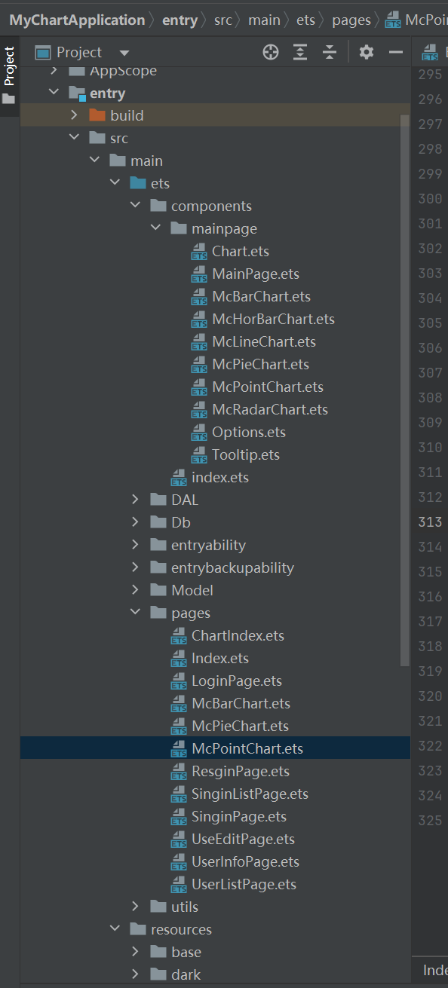Click line number 300 in editor gutter
The width and height of the screenshot is (448, 988).
pos(430,199)
